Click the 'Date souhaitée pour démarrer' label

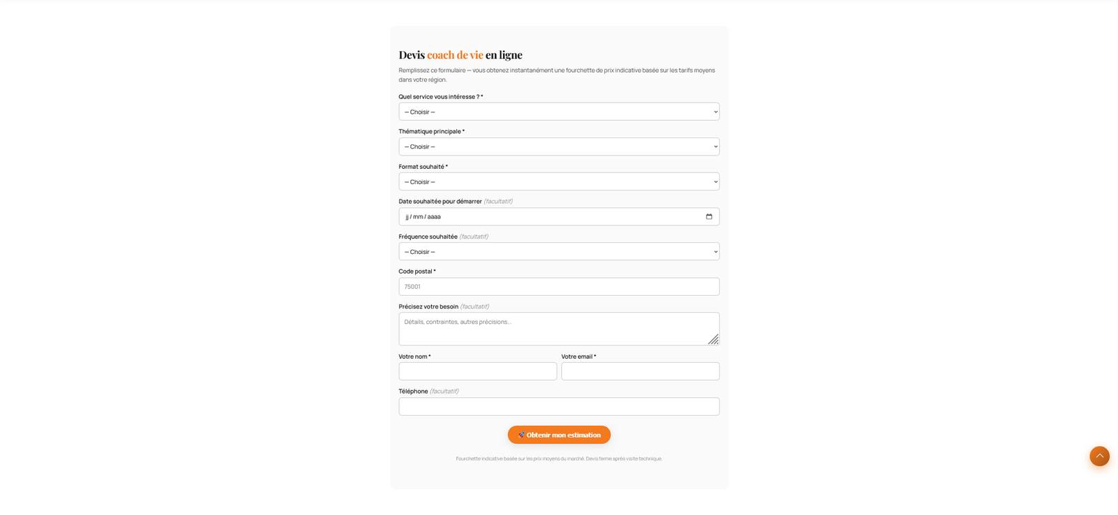tap(440, 202)
